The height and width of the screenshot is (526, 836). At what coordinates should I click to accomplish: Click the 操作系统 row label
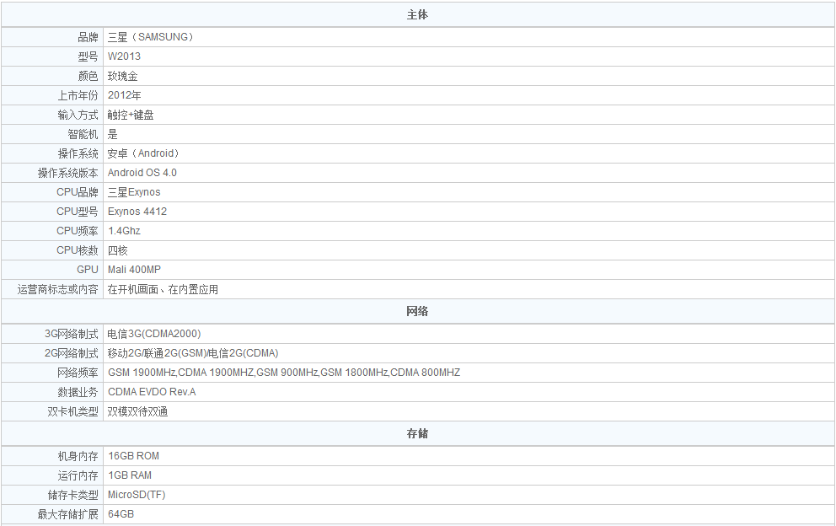(78, 153)
